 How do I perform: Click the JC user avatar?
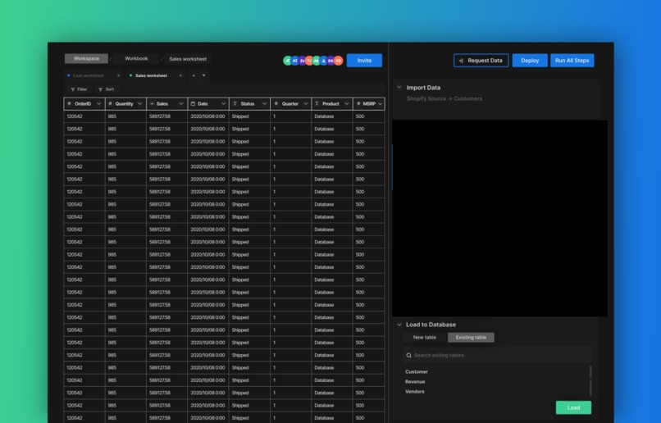(288, 61)
